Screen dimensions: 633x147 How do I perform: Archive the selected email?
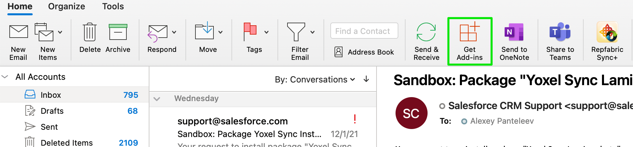pyautogui.click(x=118, y=33)
